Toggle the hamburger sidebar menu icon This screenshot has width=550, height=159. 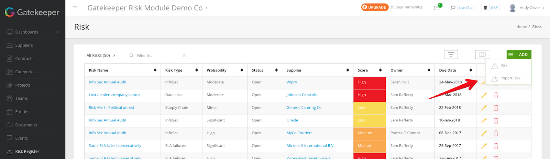point(75,8)
